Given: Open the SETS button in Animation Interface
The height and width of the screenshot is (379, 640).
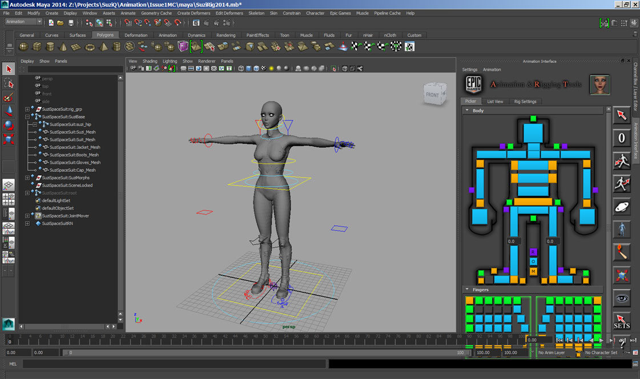Looking at the screenshot, I should point(622,321).
